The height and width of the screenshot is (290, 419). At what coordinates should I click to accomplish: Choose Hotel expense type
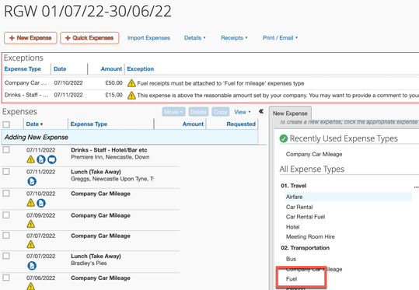point(292,227)
